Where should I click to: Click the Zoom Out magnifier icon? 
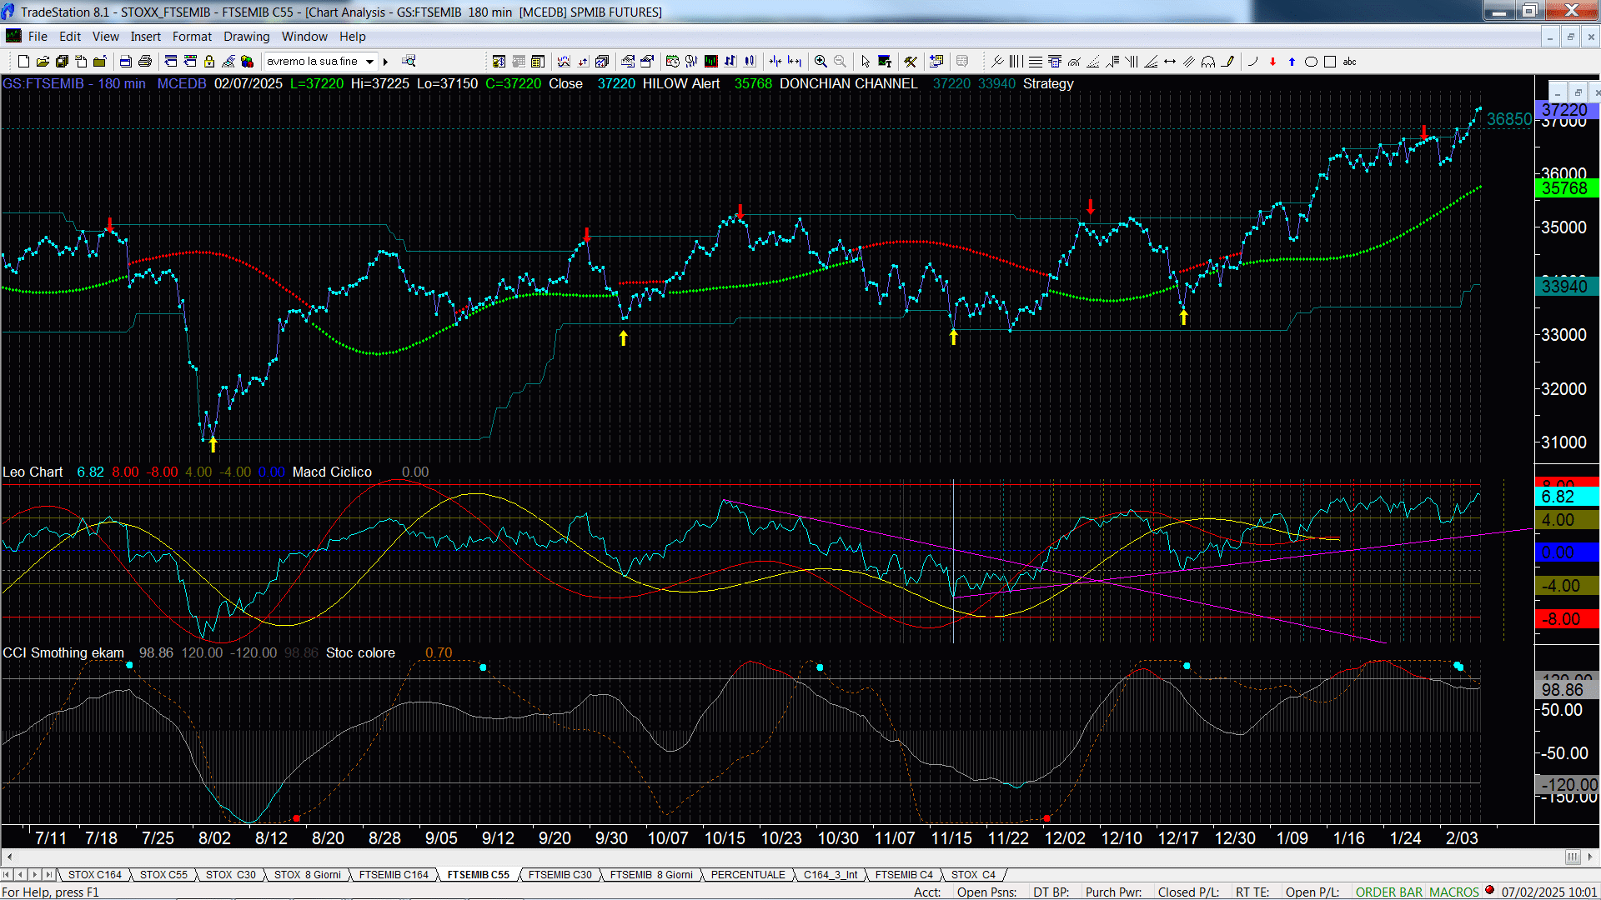(840, 62)
